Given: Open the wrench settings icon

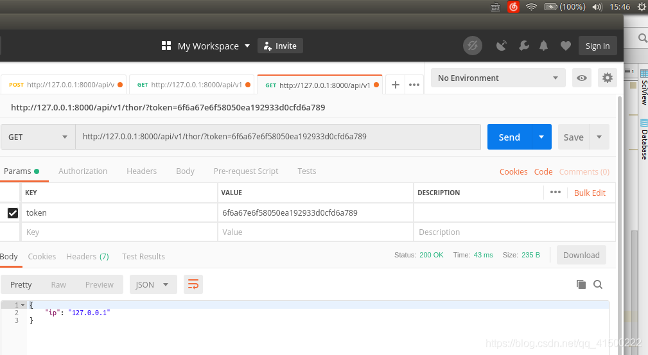Looking at the screenshot, I should click(x=523, y=46).
